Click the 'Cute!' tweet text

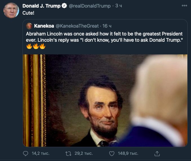click(x=28, y=13)
